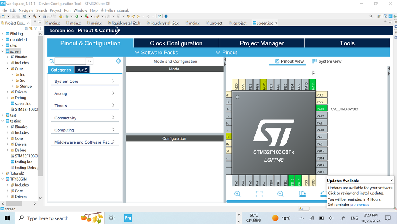
Task: Select the green PB10 pin
Action: pos(292,181)
